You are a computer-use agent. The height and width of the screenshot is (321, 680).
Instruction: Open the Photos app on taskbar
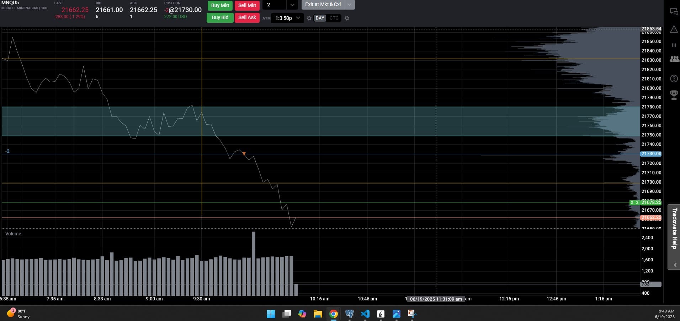[397, 314]
